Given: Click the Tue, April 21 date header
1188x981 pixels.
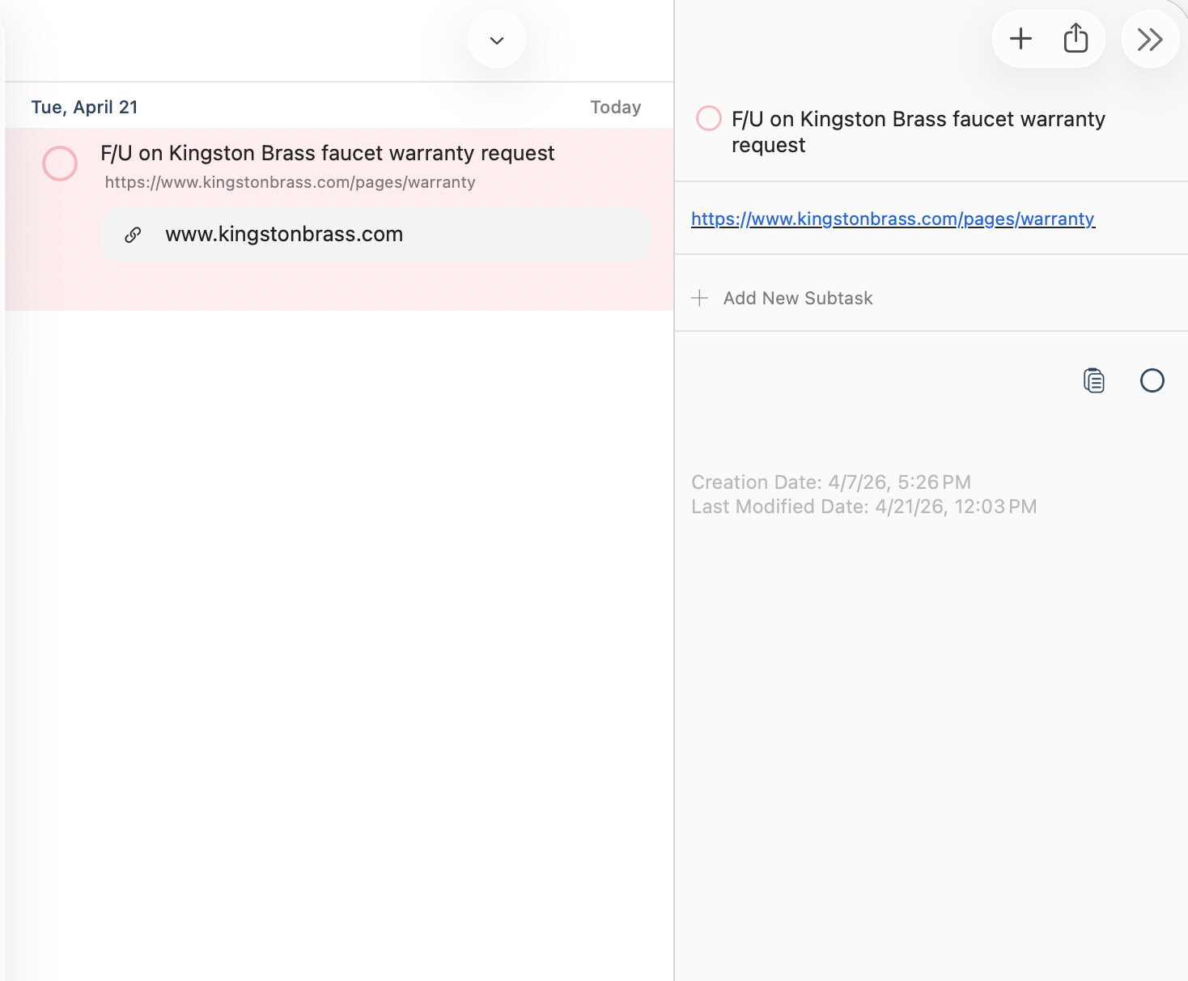Looking at the screenshot, I should click(85, 107).
